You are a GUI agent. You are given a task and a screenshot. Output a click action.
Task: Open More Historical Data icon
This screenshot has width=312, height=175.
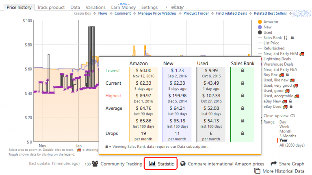click(x=257, y=171)
